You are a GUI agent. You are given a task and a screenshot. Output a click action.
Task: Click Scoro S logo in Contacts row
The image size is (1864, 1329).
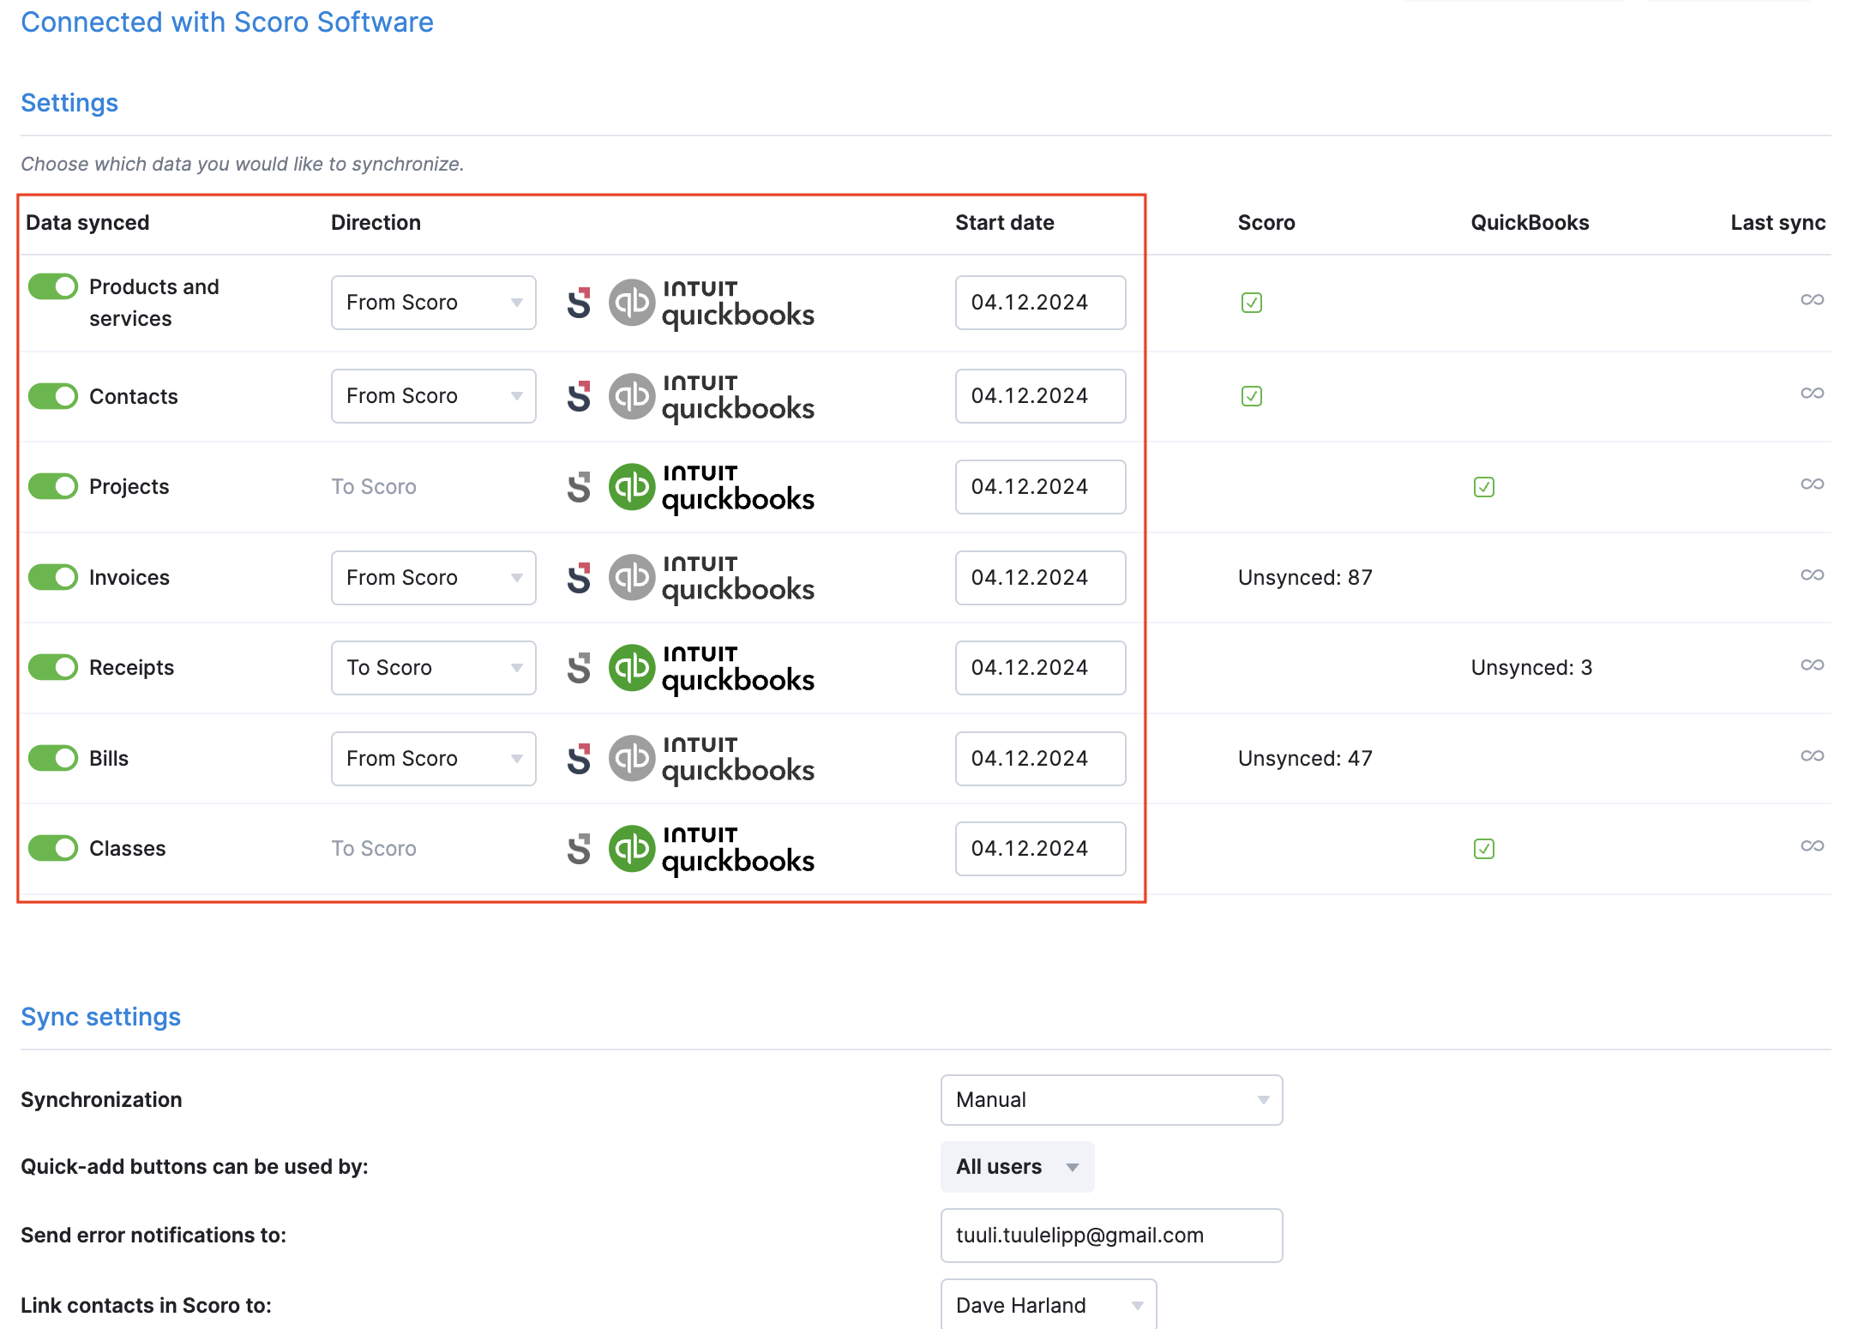(580, 396)
